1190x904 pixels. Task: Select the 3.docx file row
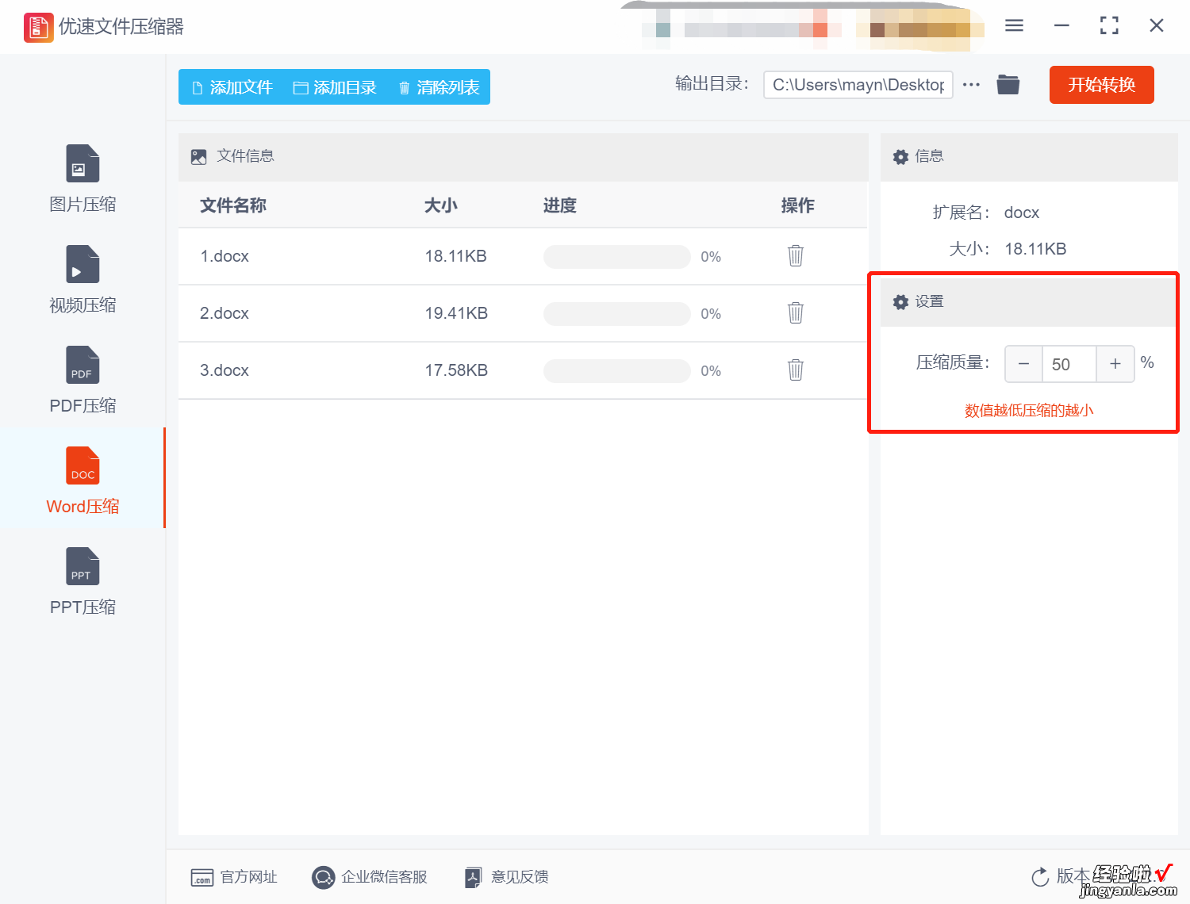(x=523, y=370)
